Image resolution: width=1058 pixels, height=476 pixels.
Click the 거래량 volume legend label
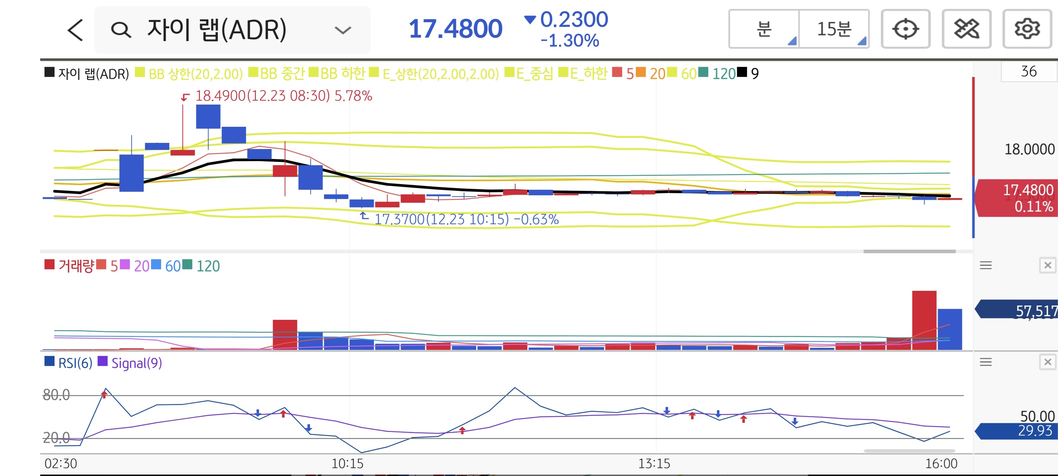pyautogui.click(x=76, y=266)
